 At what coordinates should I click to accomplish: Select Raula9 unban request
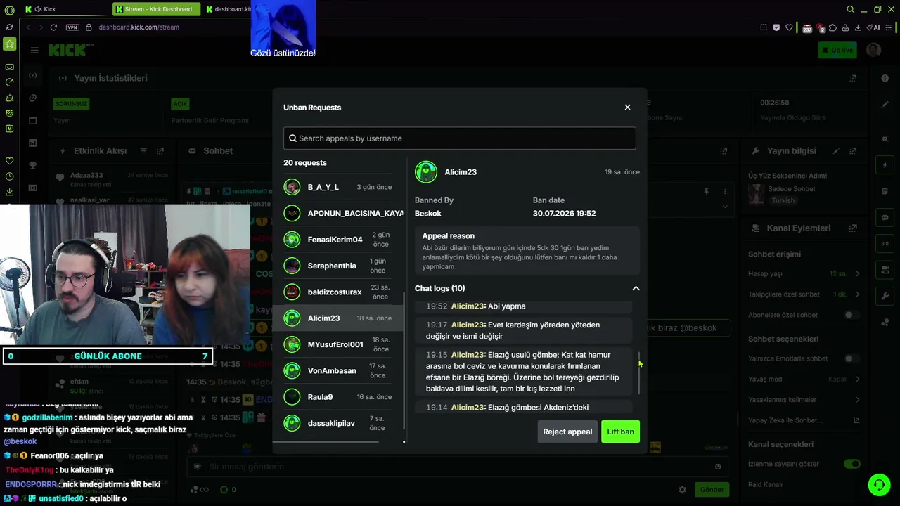click(338, 397)
